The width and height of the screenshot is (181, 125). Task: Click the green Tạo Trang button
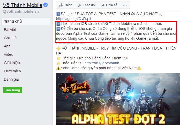click(13, 90)
